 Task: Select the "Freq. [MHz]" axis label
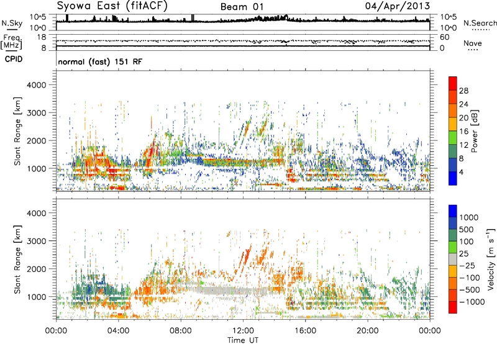(11, 42)
